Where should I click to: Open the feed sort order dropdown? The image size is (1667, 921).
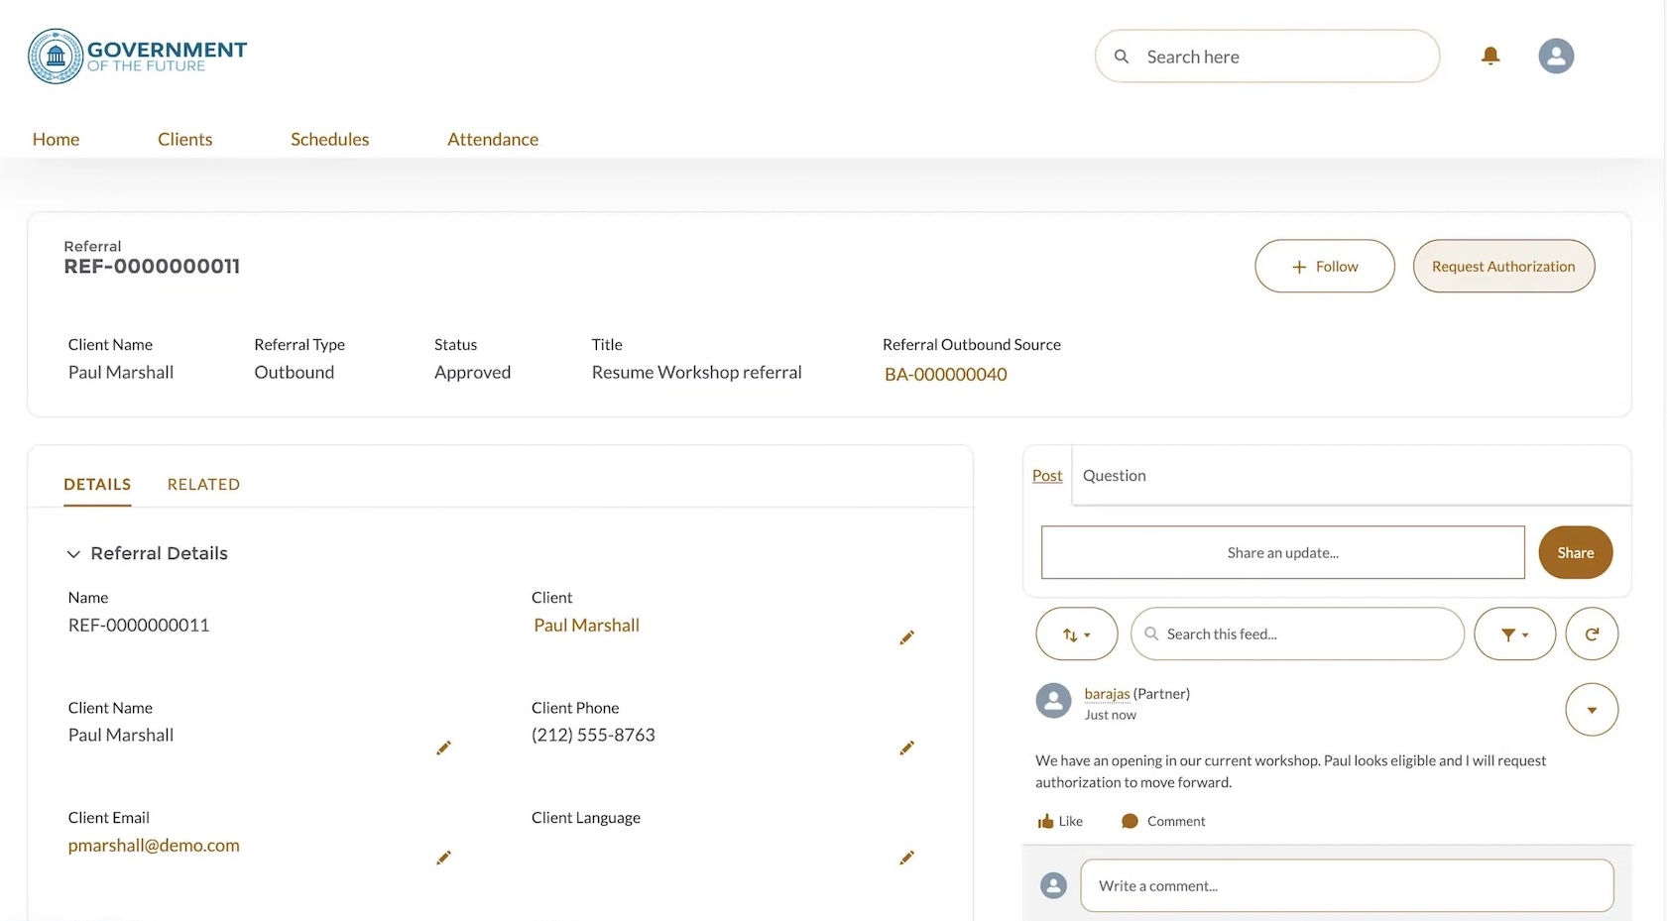point(1076,633)
